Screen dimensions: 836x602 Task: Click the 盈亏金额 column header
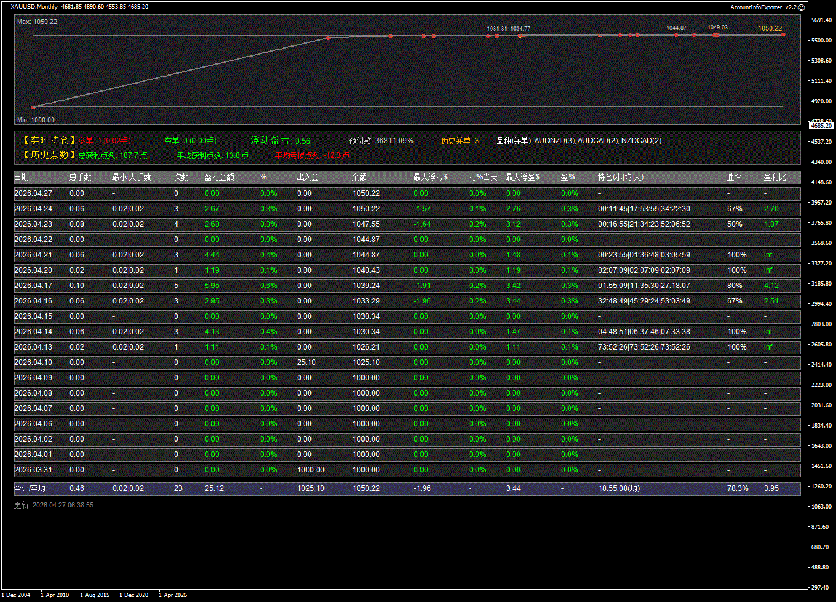point(219,178)
